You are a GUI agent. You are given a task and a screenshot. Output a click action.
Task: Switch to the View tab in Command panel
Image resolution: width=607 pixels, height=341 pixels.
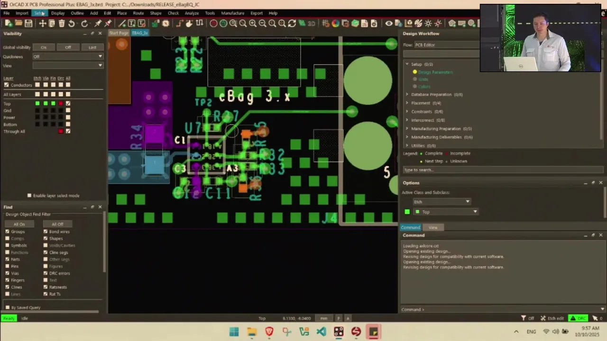(x=433, y=227)
